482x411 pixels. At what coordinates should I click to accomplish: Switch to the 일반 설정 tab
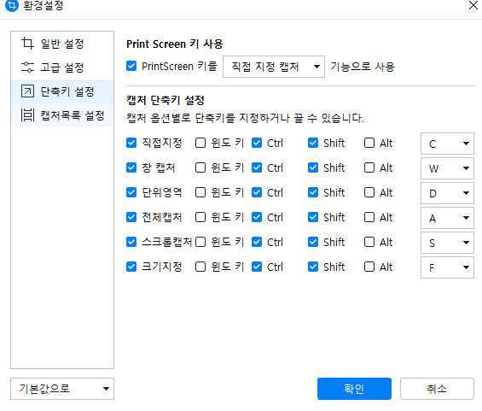62,44
